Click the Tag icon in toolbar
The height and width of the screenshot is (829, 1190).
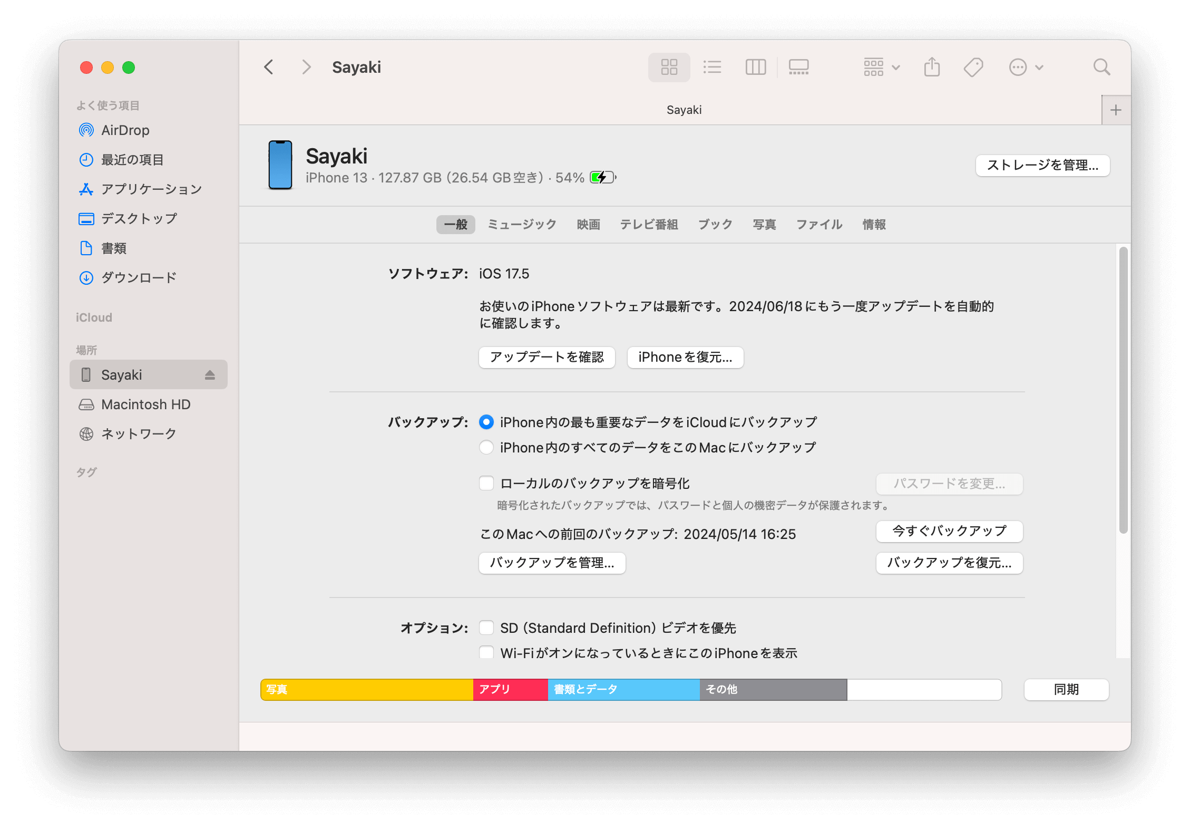click(973, 67)
